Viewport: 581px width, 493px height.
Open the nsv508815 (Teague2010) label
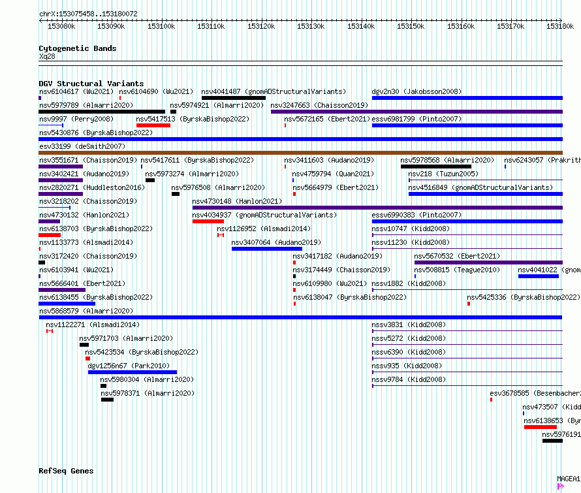point(457,270)
